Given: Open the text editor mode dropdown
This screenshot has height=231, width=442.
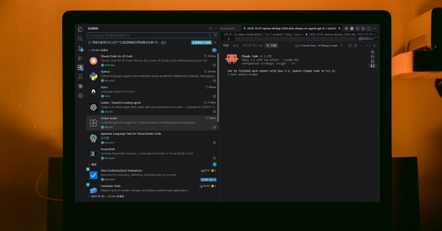Looking at the screenshot, I should click(x=367, y=34).
